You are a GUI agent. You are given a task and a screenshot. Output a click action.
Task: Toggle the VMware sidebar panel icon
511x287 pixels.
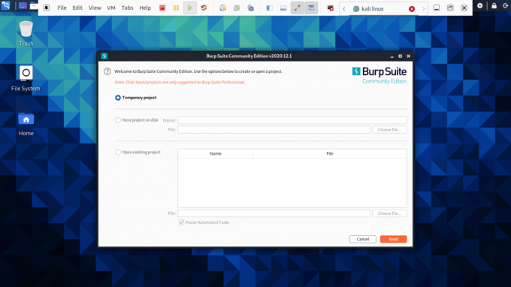(x=270, y=8)
